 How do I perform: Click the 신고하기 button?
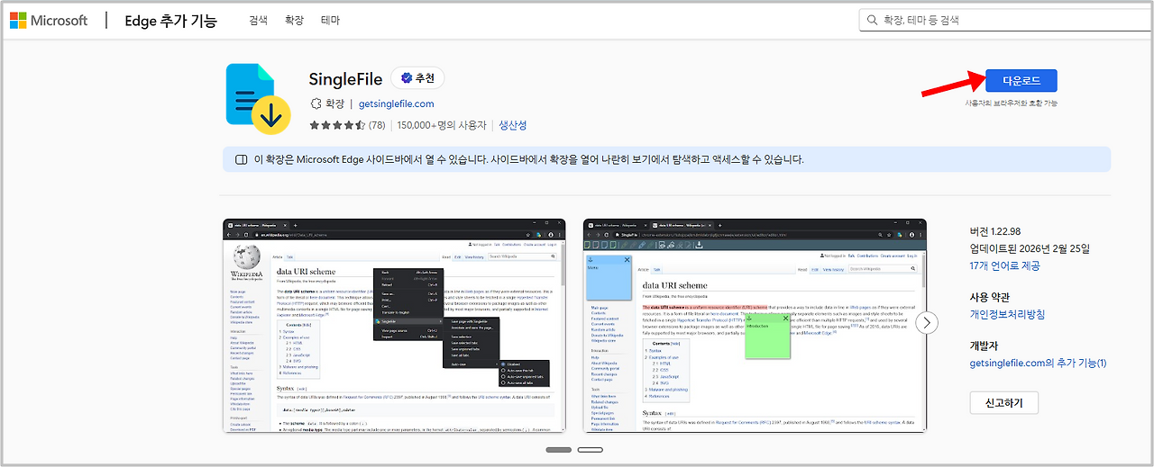1003,402
